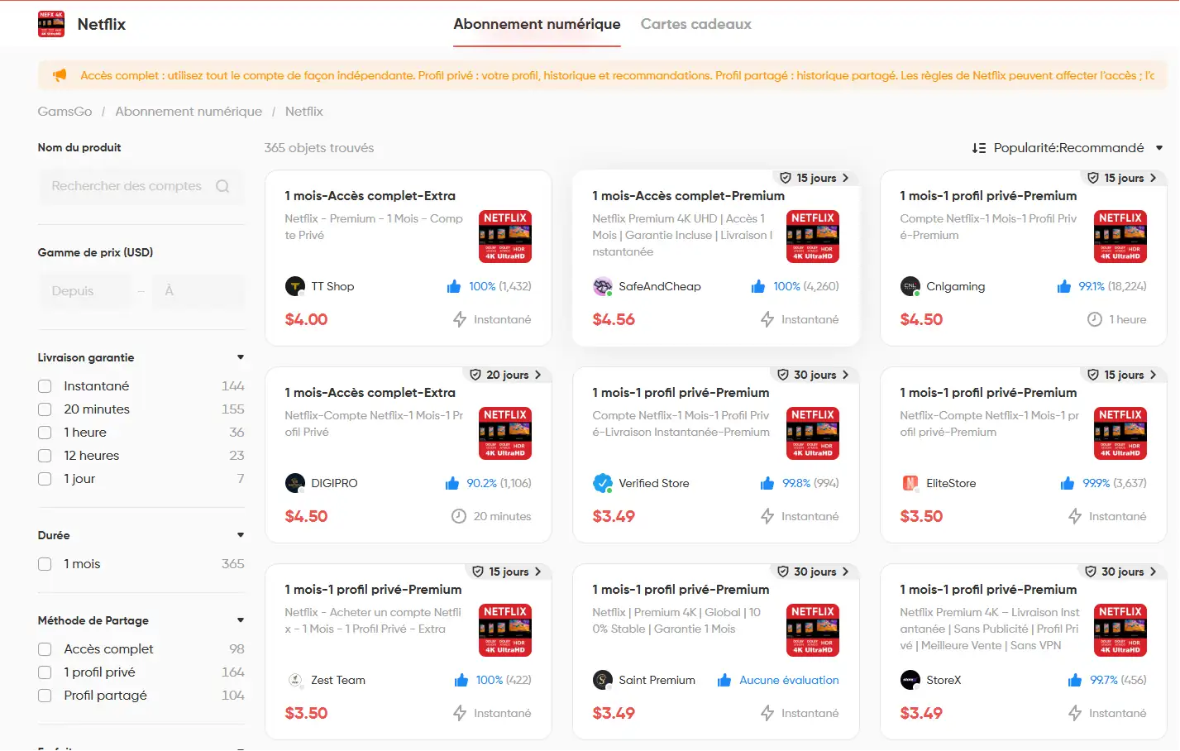Click the Rechercher des comptes search field
Viewport: 1180px width, 751px height.
141,186
